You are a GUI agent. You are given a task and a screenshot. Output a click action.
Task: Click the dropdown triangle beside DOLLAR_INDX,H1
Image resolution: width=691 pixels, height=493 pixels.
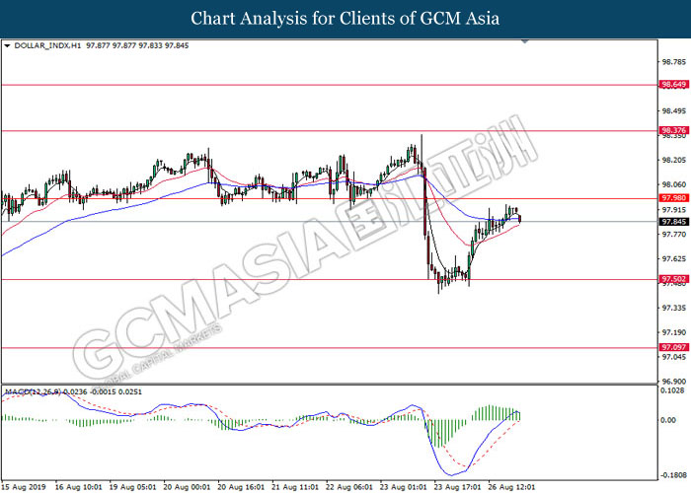(x=8, y=45)
